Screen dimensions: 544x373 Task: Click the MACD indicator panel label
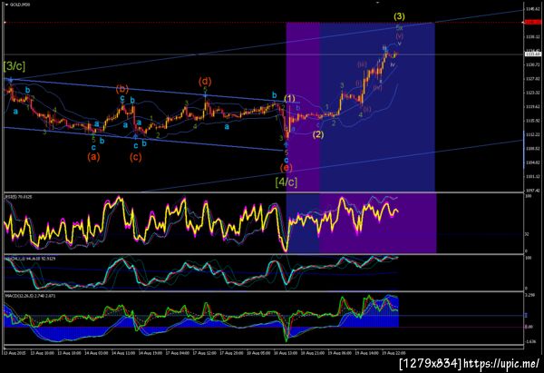click(x=30, y=296)
